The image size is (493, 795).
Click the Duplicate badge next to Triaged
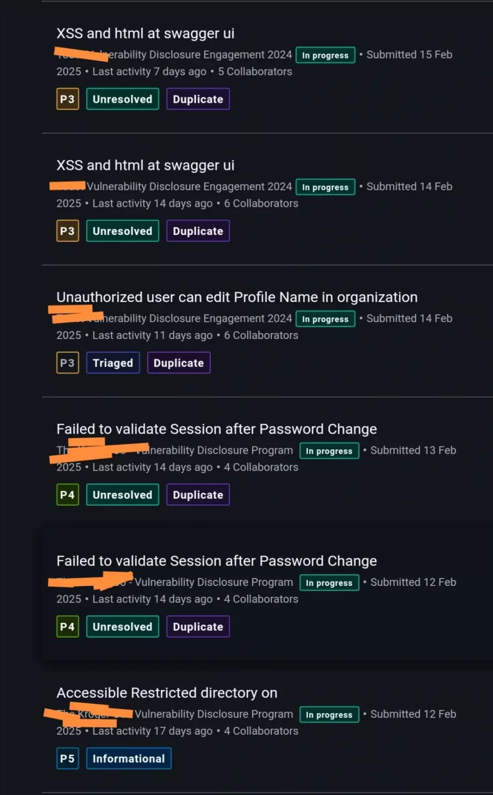[x=178, y=363]
